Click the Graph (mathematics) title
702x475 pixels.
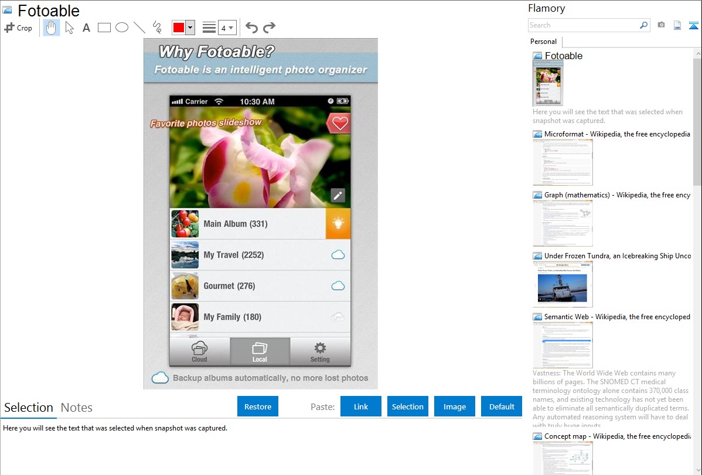coord(617,195)
